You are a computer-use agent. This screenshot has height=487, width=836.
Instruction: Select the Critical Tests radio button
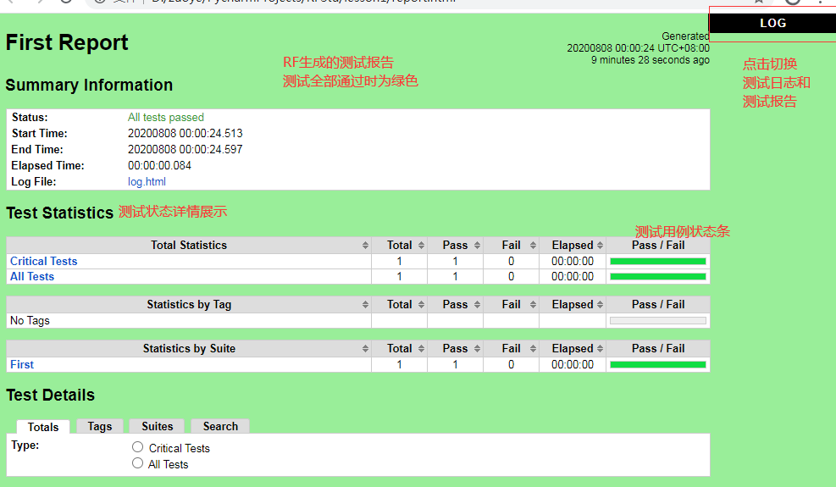(137, 447)
